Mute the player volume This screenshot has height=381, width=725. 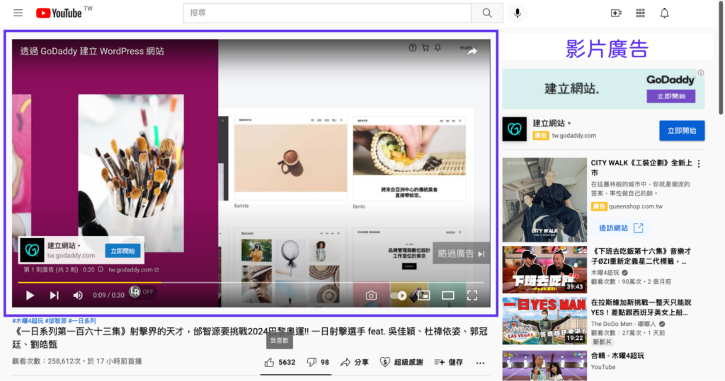(x=78, y=295)
